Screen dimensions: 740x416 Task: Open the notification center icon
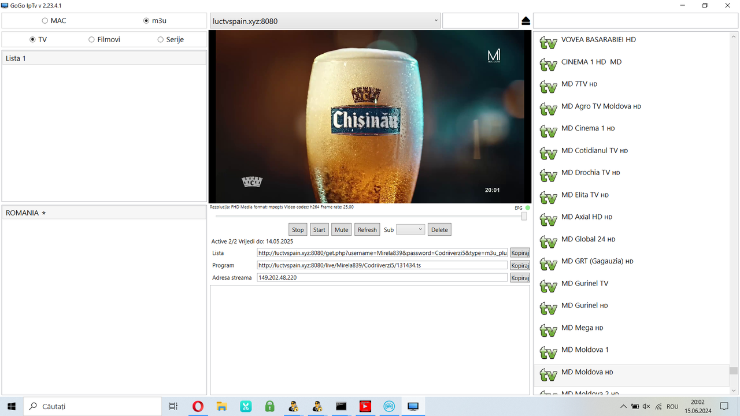point(724,406)
